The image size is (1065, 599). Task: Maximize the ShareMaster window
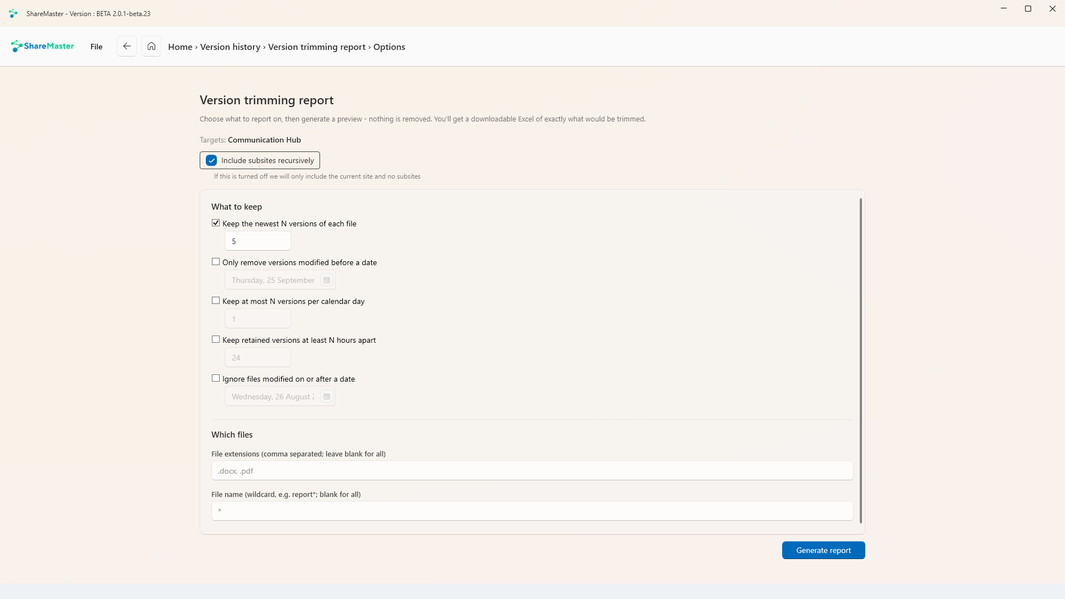click(x=1028, y=9)
